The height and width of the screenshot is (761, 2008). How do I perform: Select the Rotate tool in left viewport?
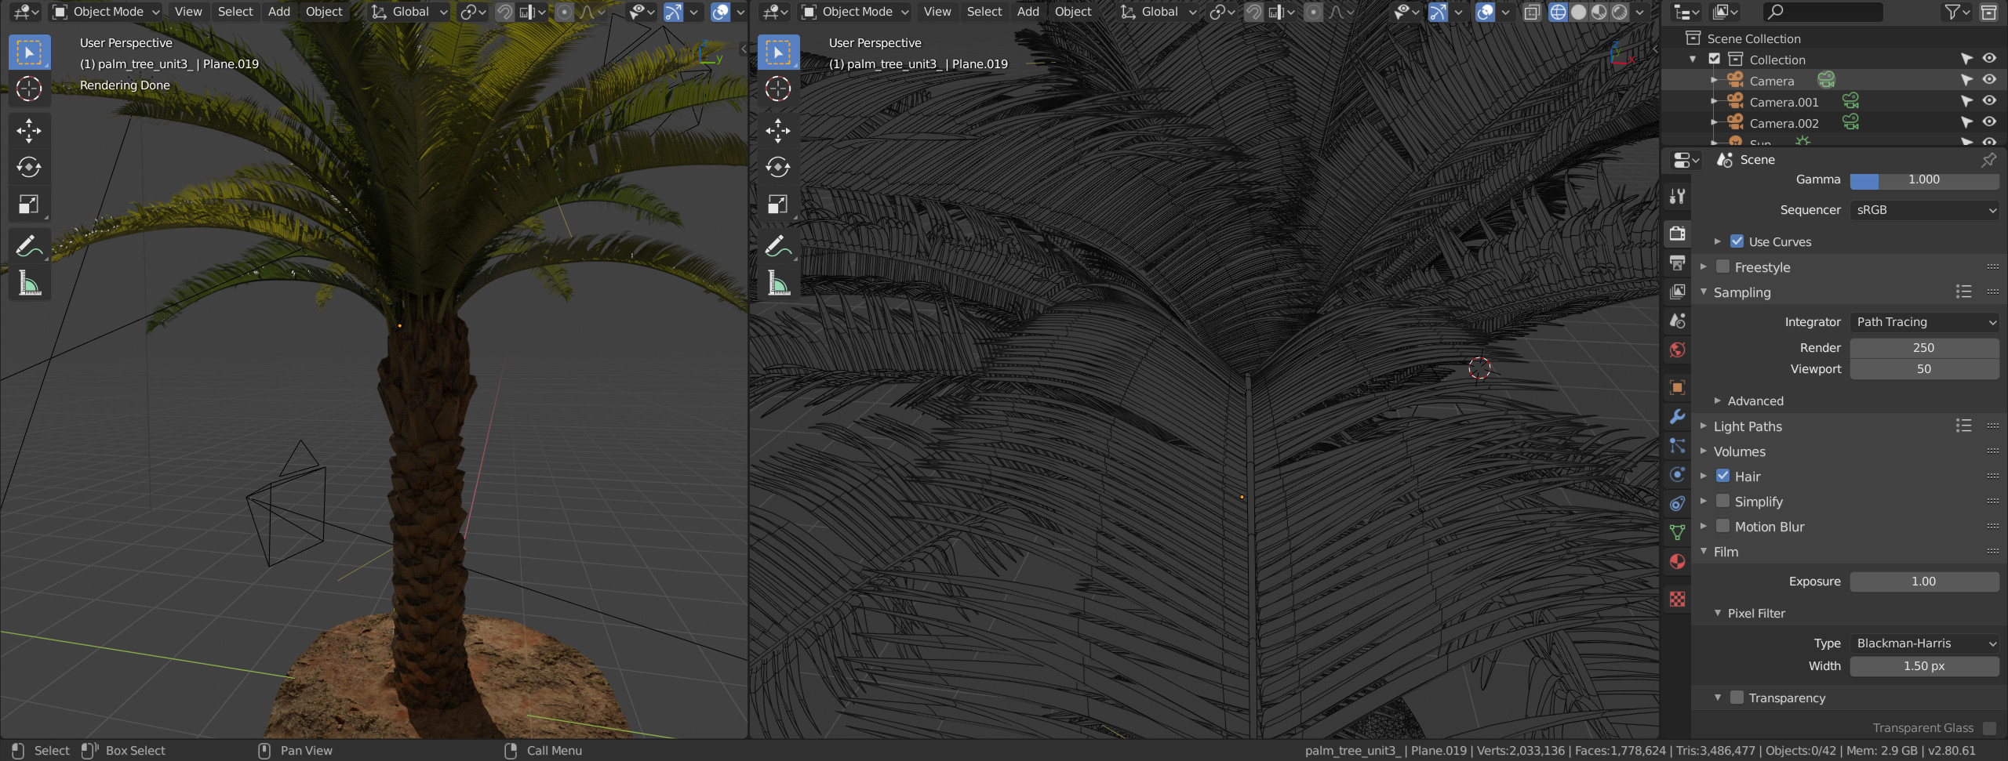[29, 167]
